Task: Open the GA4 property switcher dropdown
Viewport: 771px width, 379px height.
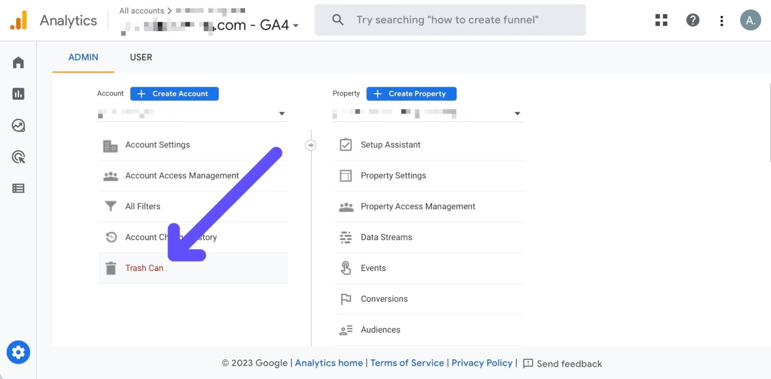Action: tap(295, 25)
